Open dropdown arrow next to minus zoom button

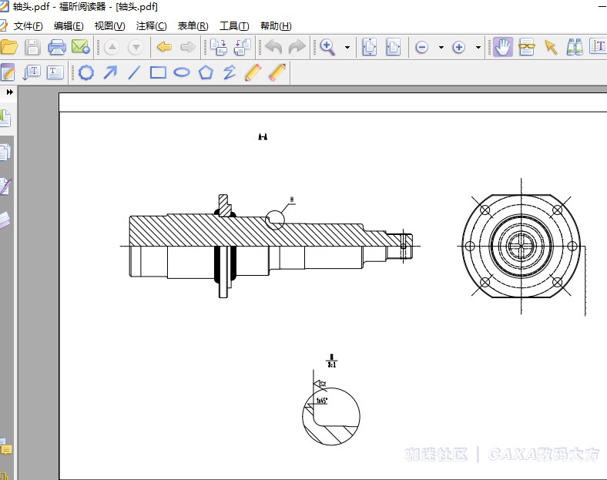point(441,48)
